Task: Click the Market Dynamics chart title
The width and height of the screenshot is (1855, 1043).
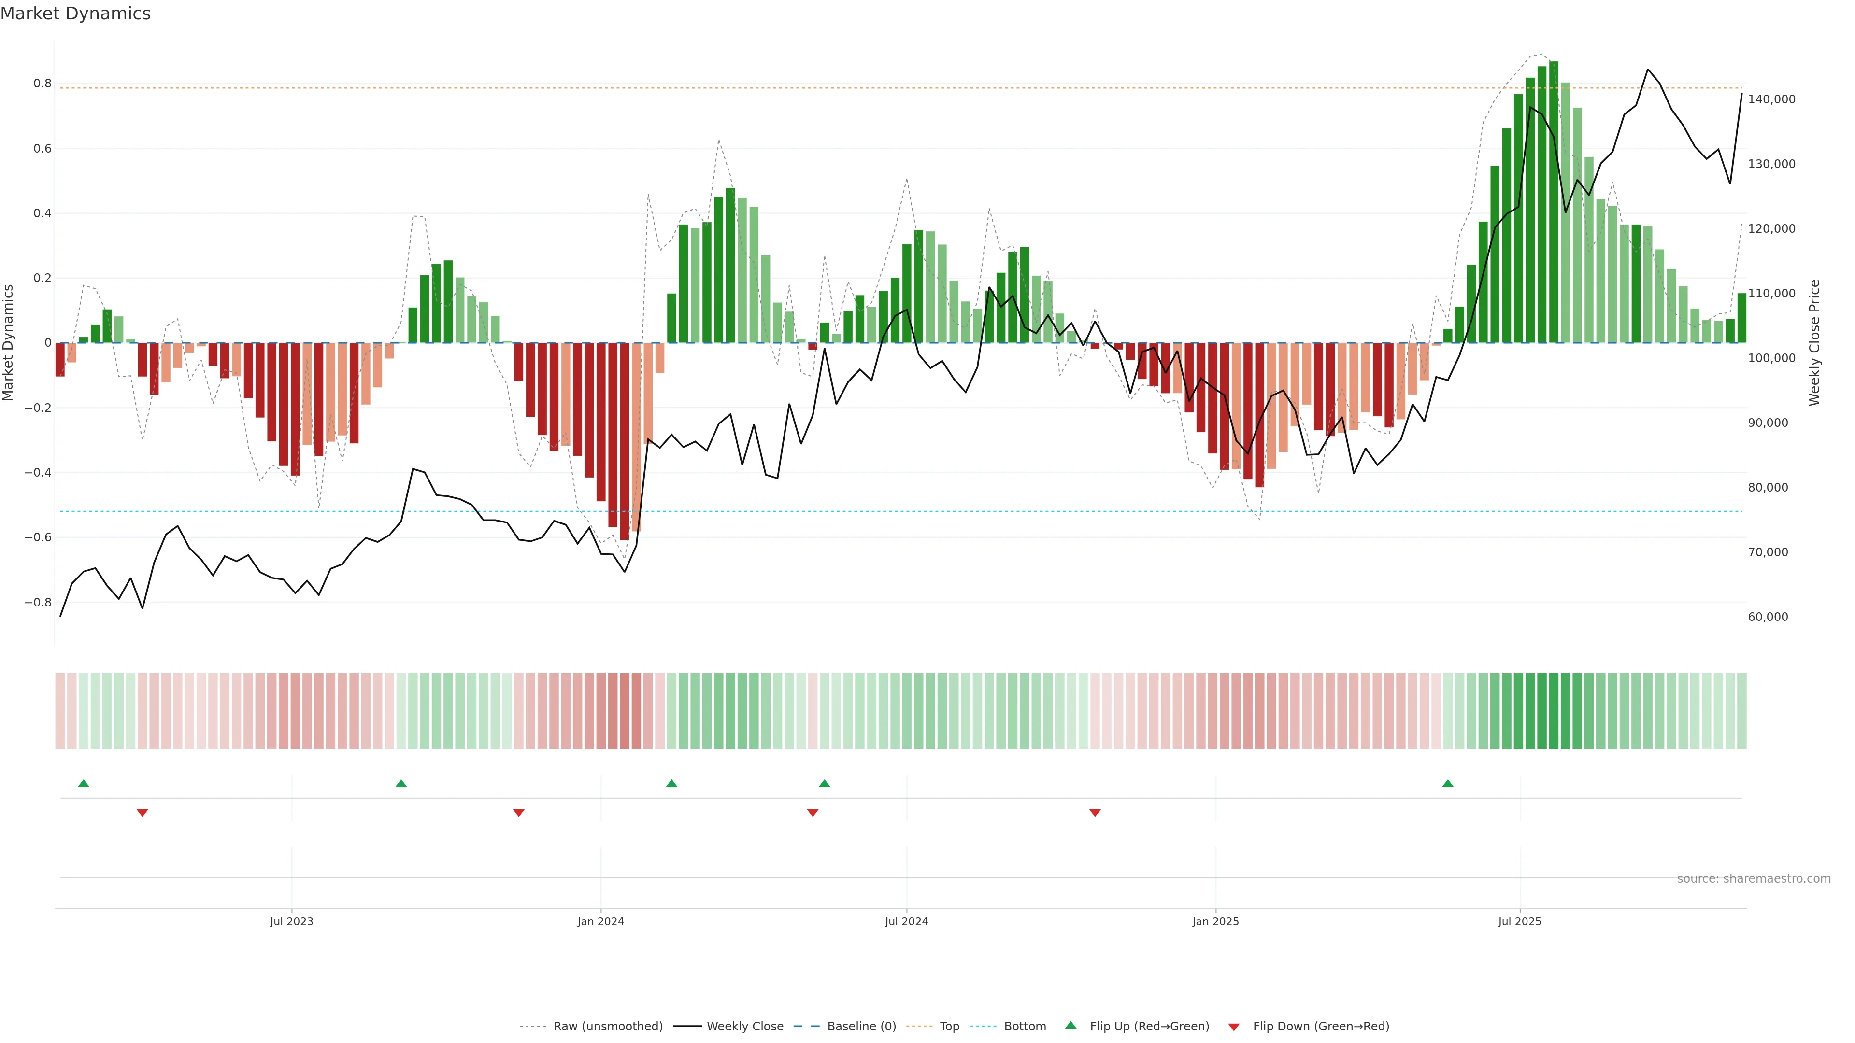Action: click(x=76, y=14)
